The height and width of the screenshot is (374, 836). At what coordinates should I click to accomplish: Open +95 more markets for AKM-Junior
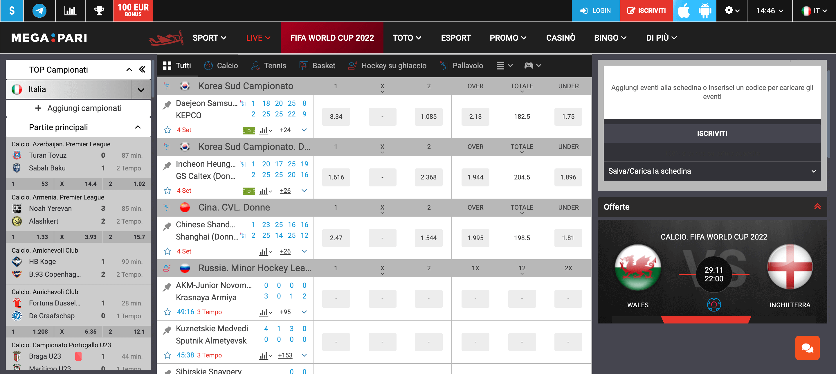click(285, 312)
